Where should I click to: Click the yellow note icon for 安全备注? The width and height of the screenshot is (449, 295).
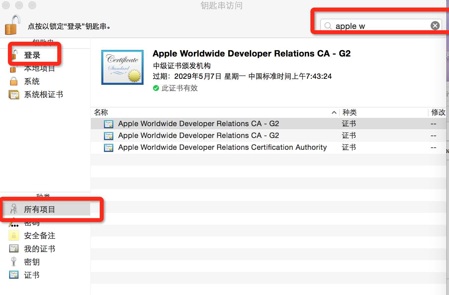coord(14,236)
